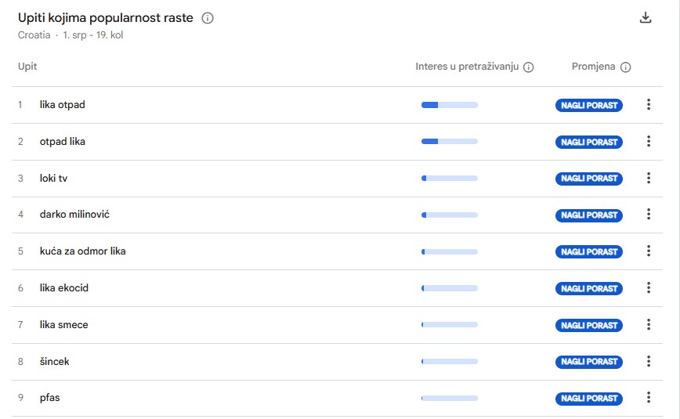This screenshot has height=419, width=680.
Task: Select the lika smece query row
Action: click(x=337, y=325)
